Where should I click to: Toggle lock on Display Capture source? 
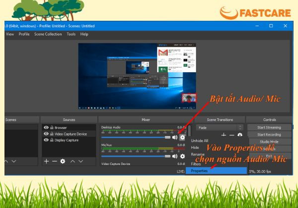coord(52,140)
